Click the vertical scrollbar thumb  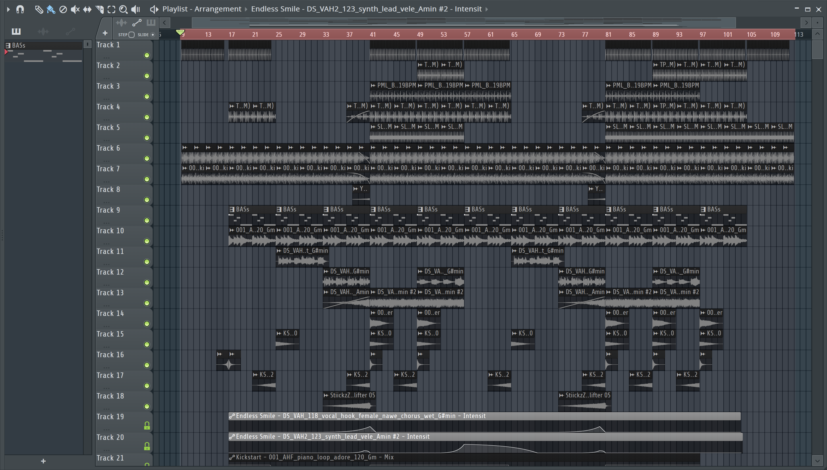pos(817,49)
